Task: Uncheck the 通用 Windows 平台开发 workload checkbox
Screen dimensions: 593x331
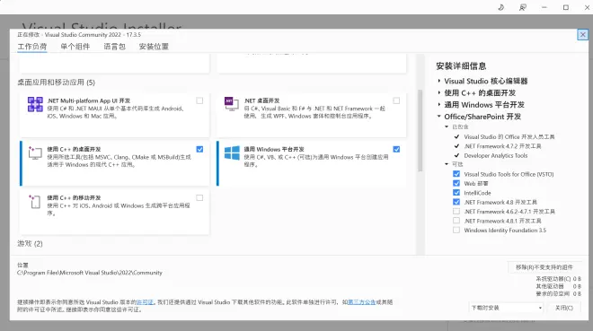Action: coord(396,150)
